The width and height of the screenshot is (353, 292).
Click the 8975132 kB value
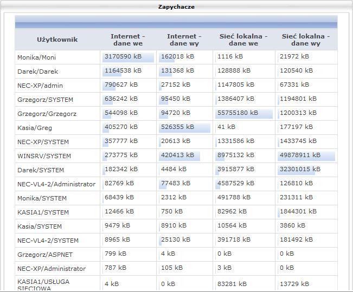point(236,155)
